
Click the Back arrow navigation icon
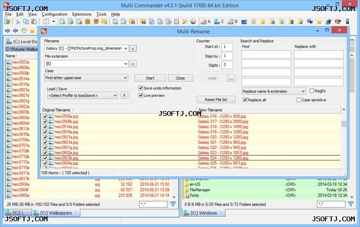point(7,31)
